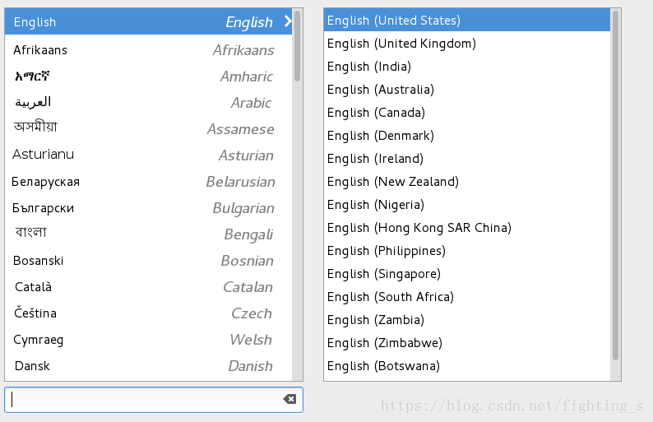Pick Dansk from the language list

pos(148,366)
